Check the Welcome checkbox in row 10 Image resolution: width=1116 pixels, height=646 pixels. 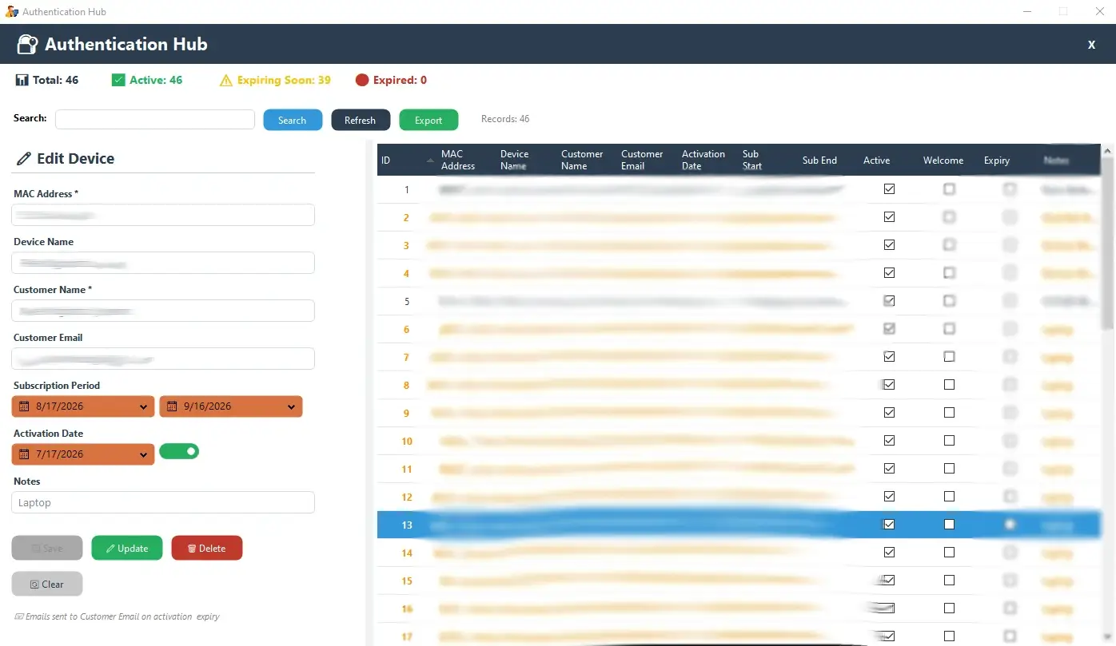pos(949,441)
